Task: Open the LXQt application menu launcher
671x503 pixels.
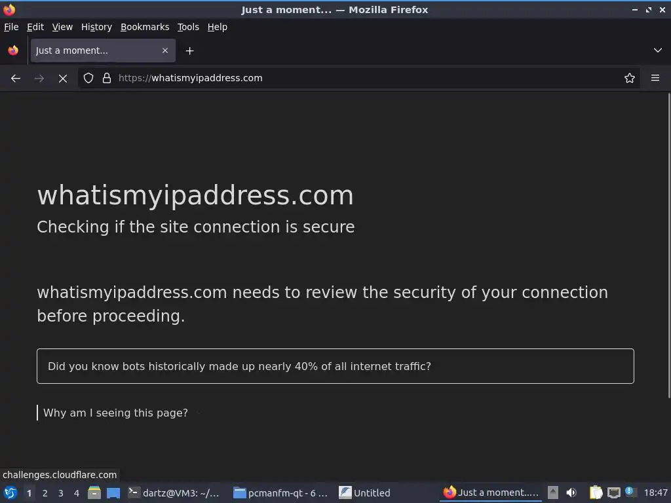Action: (10, 493)
